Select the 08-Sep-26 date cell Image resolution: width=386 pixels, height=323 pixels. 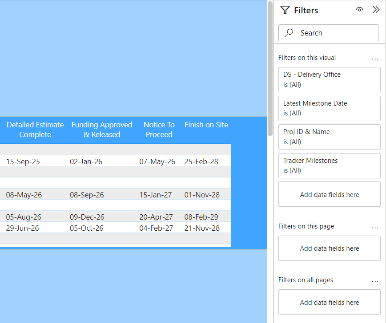(87, 195)
